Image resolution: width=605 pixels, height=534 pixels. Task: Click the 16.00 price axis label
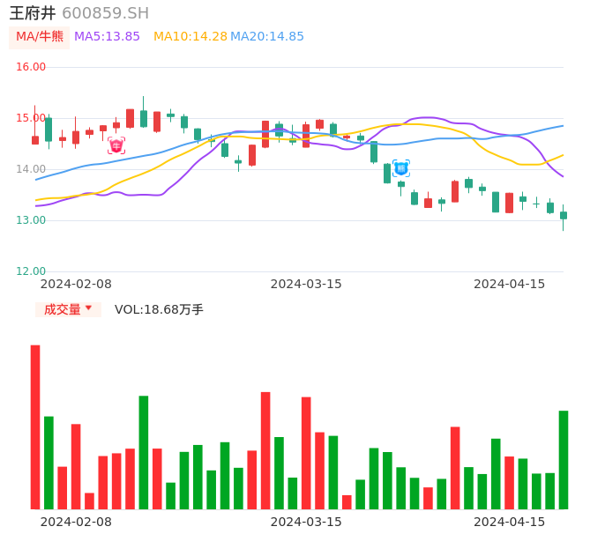point(31,67)
